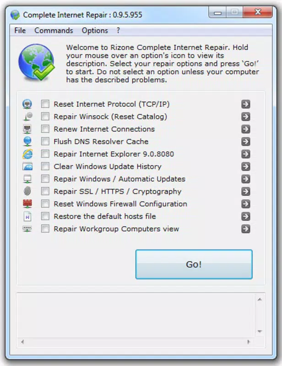The height and width of the screenshot is (366, 282).
Task: Click the large globe logo with checkmark
Action: [37, 62]
